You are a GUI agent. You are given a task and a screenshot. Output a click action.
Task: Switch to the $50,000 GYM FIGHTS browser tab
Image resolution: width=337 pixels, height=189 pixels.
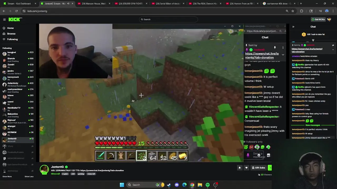tap(131, 3)
